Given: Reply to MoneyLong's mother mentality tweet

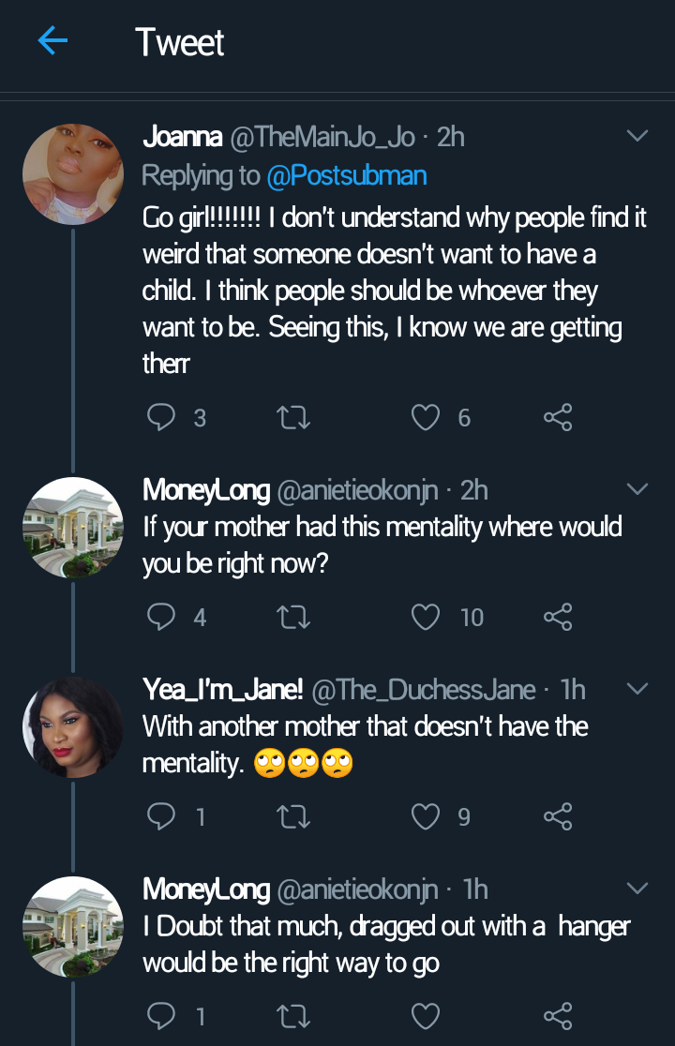Looking at the screenshot, I should coord(162,617).
